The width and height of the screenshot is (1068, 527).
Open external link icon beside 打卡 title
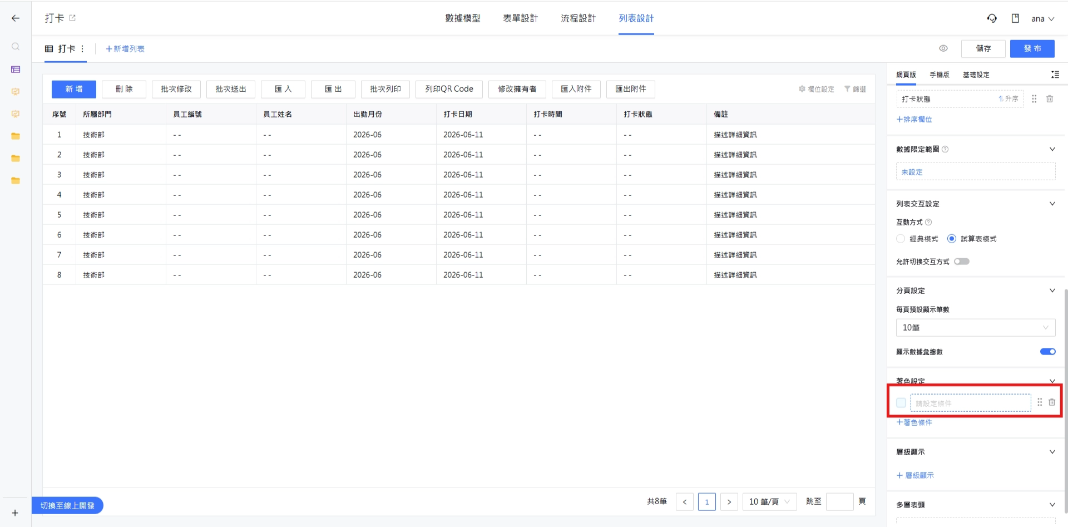click(x=72, y=18)
